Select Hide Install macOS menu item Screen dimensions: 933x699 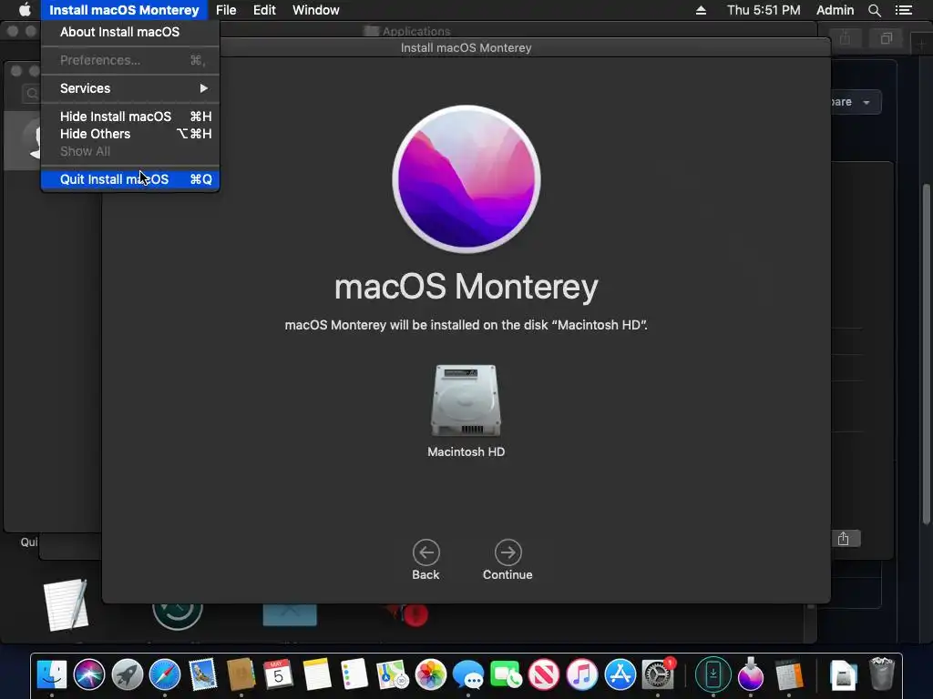pyautogui.click(x=129, y=116)
